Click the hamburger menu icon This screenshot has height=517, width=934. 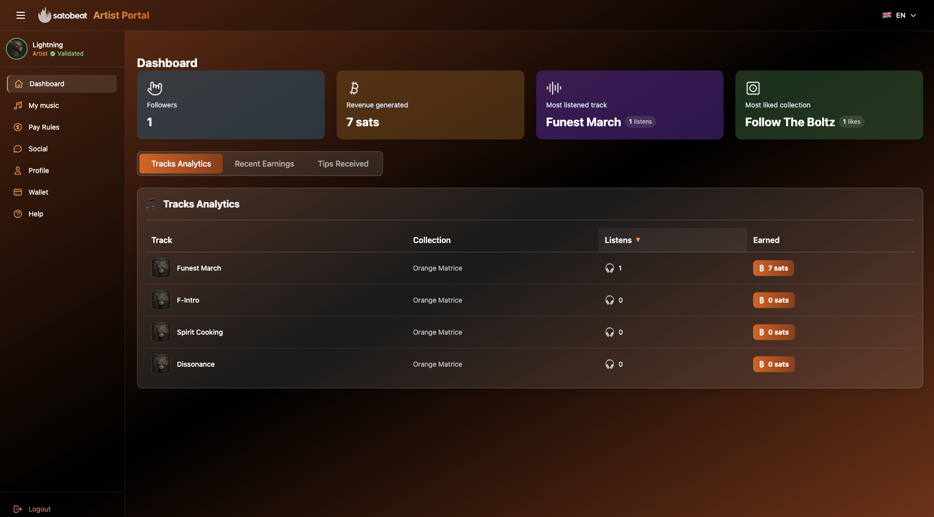[21, 15]
